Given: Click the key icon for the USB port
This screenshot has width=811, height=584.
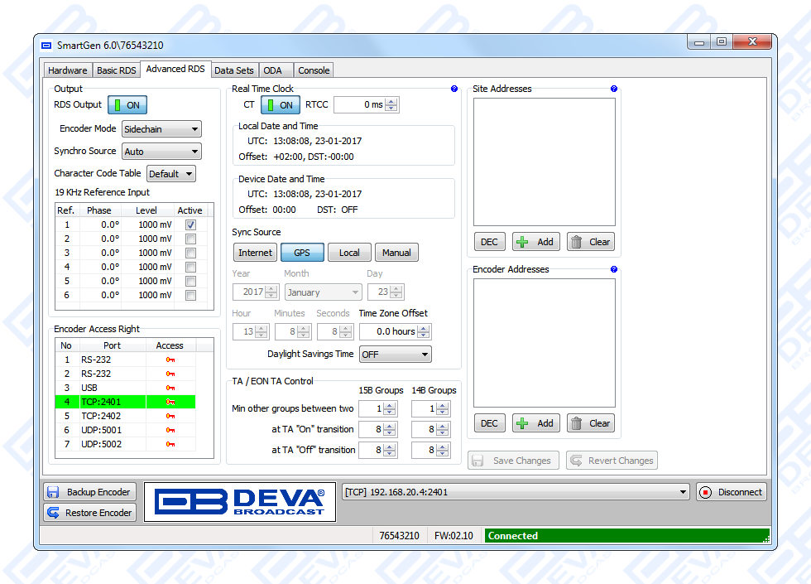Looking at the screenshot, I should point(170,388).
